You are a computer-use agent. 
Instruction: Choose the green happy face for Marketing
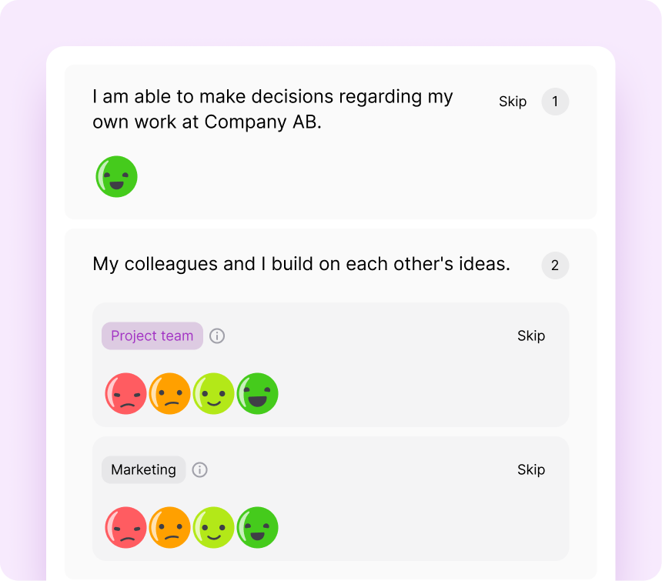coord(257,527)
